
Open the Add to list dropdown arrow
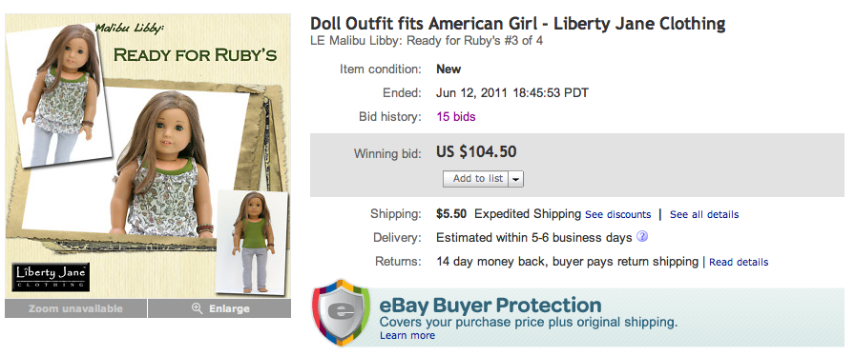pyautogui.click(x=516, y=179)
